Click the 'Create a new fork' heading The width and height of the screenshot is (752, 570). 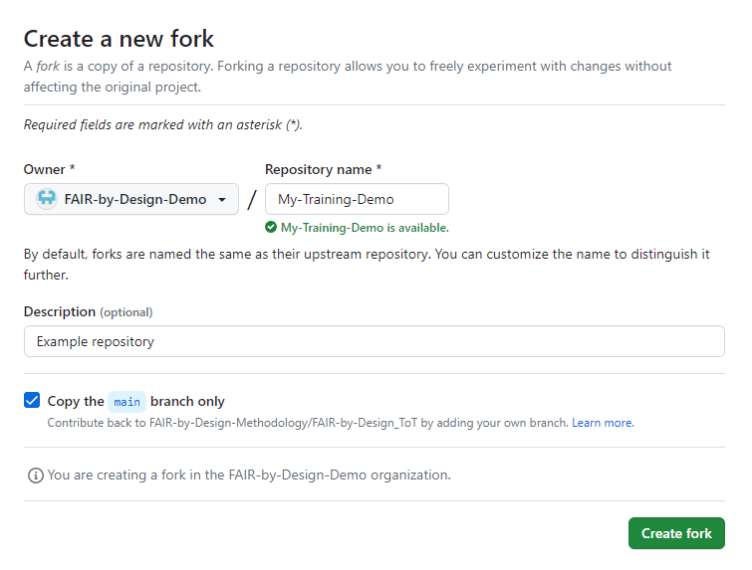click(x=119, y=39)
